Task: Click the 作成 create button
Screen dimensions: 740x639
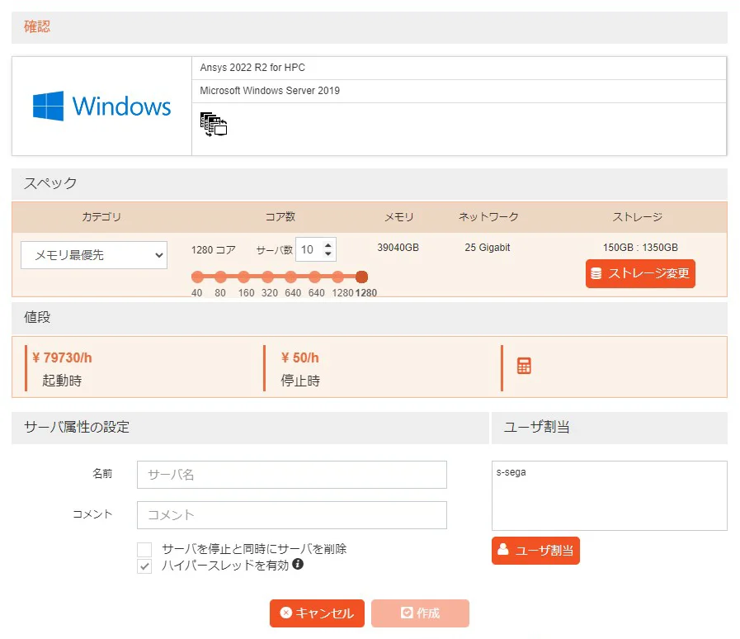Action: coord(420,613)
